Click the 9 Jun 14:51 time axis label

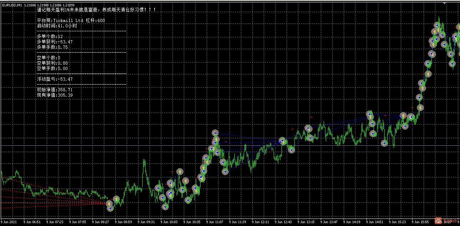click(x=375, y=222)
